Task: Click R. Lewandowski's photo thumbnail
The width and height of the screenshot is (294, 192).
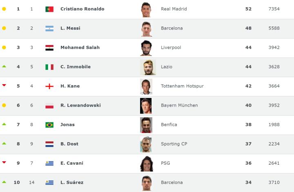Action: 146,105
